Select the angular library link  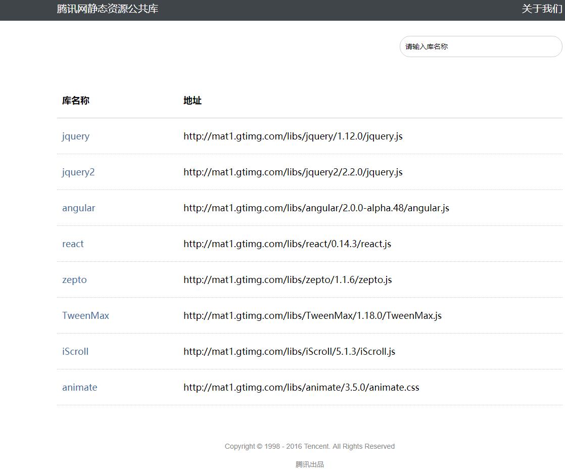(x=78, y=208)
